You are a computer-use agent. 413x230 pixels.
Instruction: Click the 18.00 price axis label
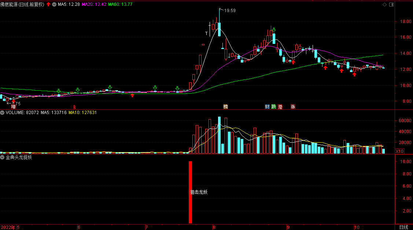click(406, 22)
